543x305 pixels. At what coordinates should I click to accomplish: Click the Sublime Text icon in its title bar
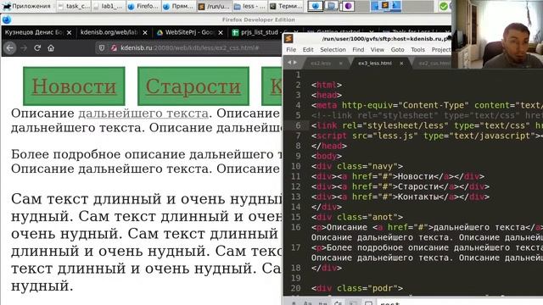[x=288, y=38]
